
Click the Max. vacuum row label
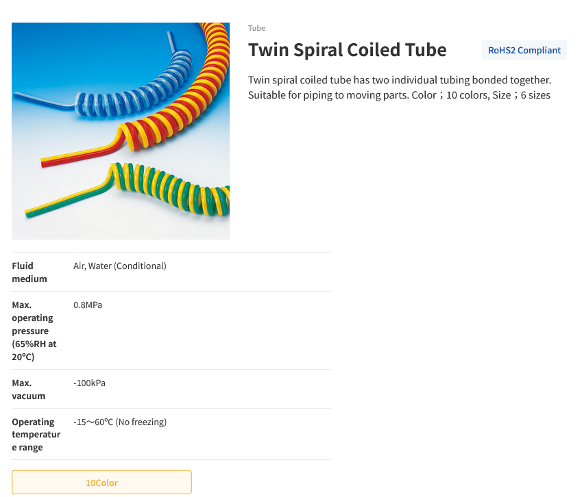point(28,389)
